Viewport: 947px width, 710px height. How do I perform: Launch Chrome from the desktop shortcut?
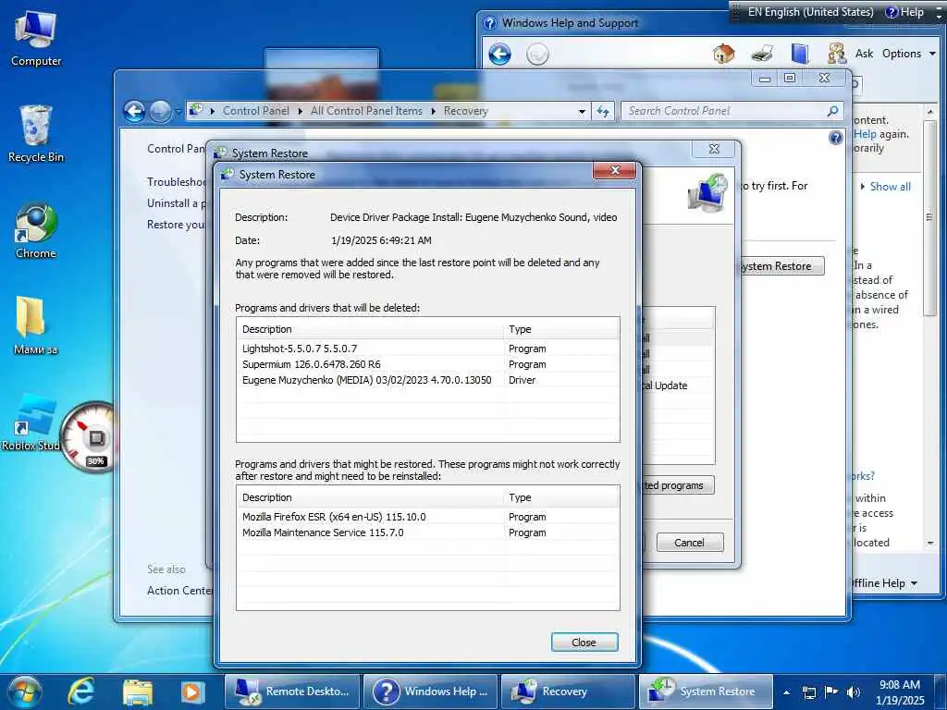(36, 230)
